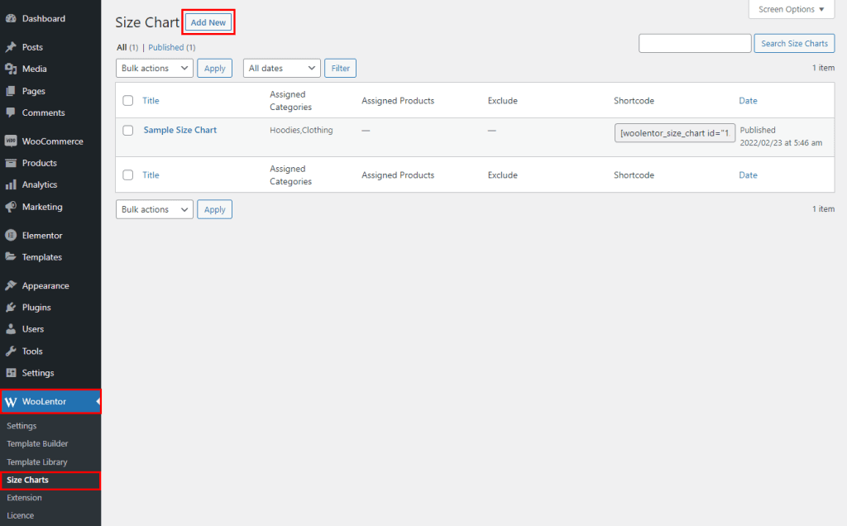Viewport: 847px width, 526px height.
Task: Click the top Assigned Products column header
Action: (398, 100)
